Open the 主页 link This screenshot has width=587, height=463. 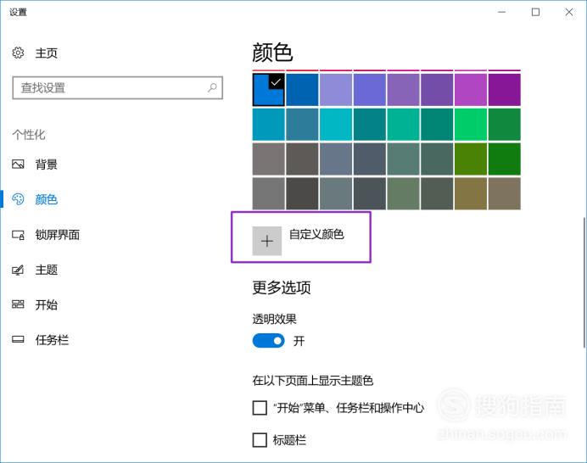47,53
